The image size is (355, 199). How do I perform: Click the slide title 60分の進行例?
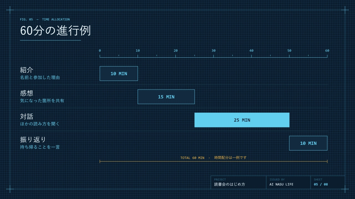coord(55,30)
